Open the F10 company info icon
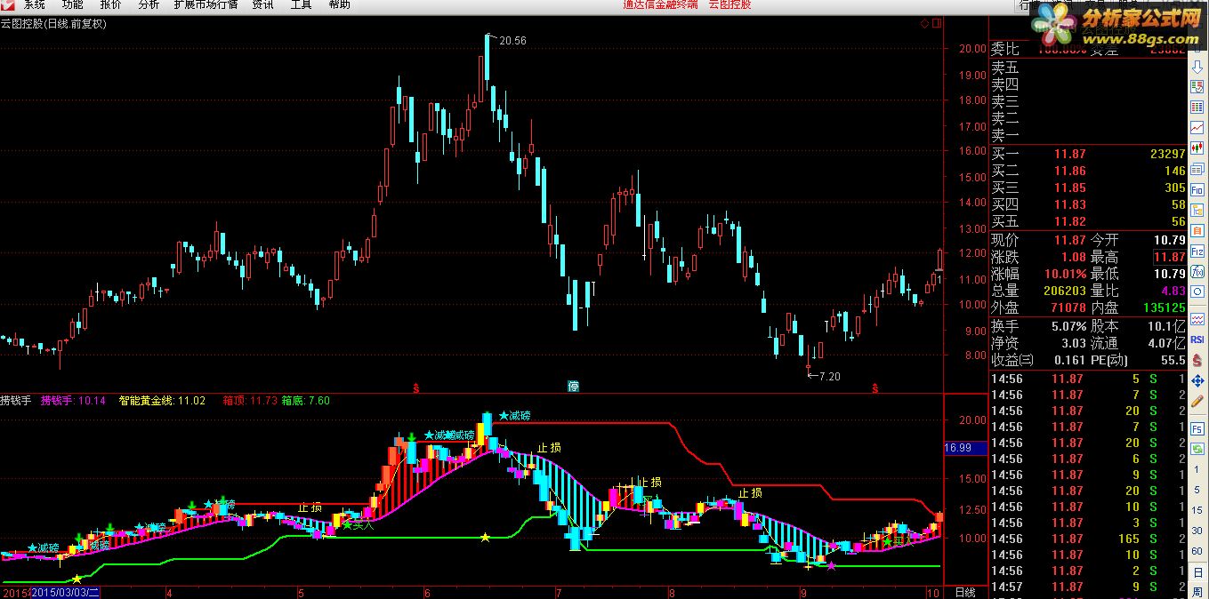Image resolution: width=1209 pixels, height=599 pixels. (x=1197, y=188)
